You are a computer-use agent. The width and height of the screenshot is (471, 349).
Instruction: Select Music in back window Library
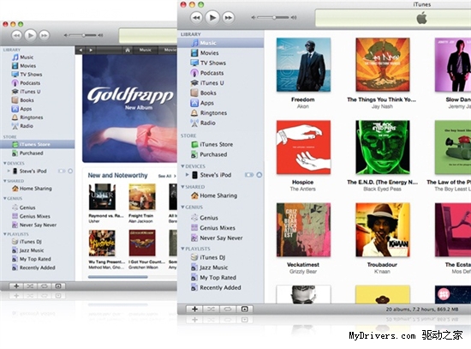click(22, 57)
